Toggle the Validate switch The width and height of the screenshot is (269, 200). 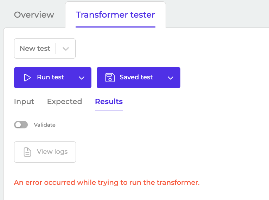click(x=21, y=125)
